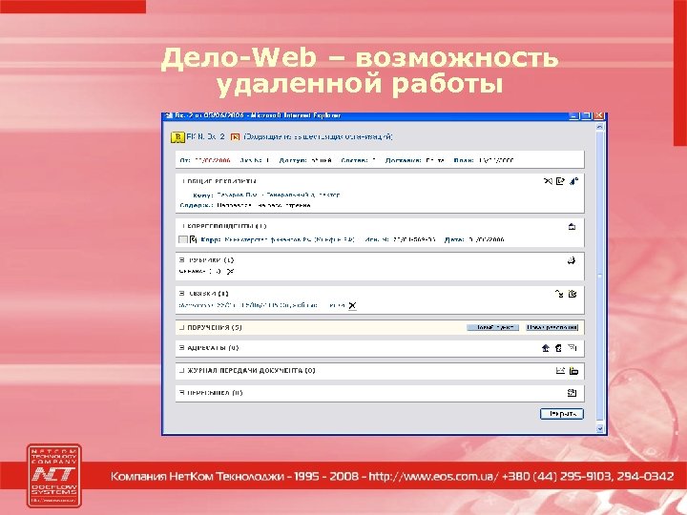Expand the Поручения (5) section
Screen dimensions: 687x515
coord(182,327)
